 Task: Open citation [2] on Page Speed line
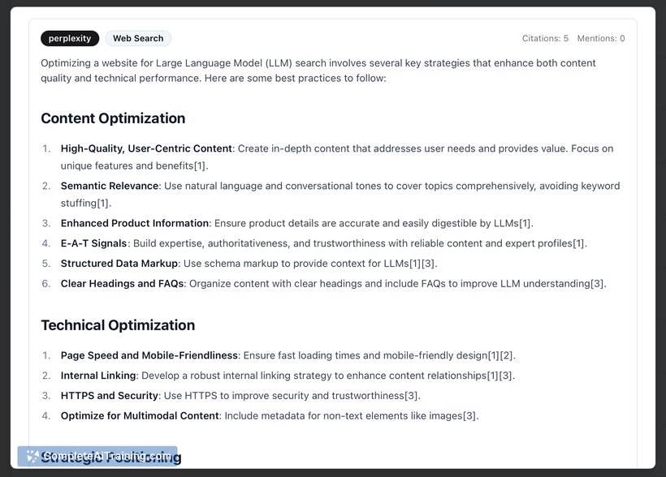[x=508, y=355]
